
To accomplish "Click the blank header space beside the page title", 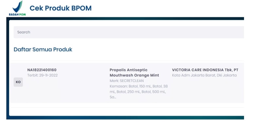I will 167,8.
